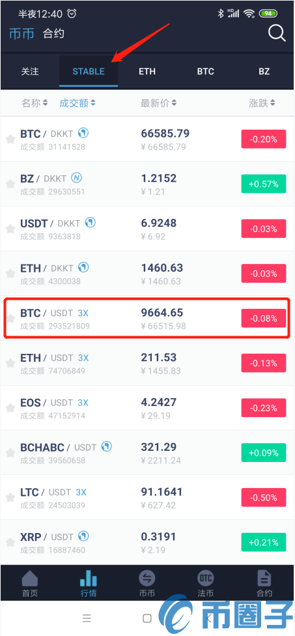
Task: Tap the green +0.57% badge for BZ
Action: [264, 184]
